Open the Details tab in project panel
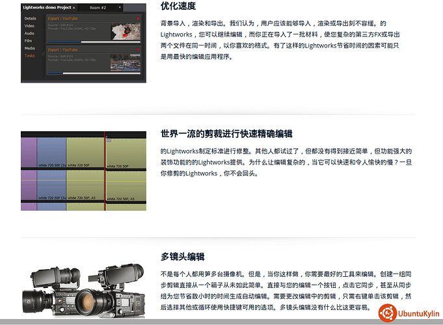443x325 pixels. pyautogui.click(x=30, y=18)
